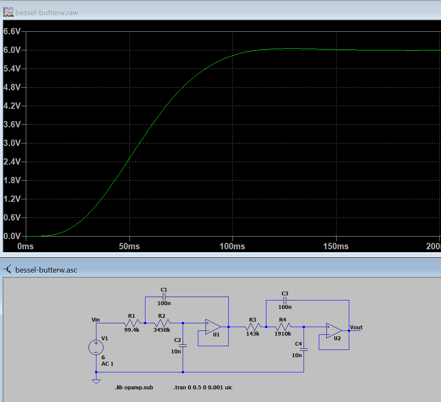Click the 6.0V axis label
Viewport: 441px width, 402px height.
pyautogui.click(x=12, y=50)
